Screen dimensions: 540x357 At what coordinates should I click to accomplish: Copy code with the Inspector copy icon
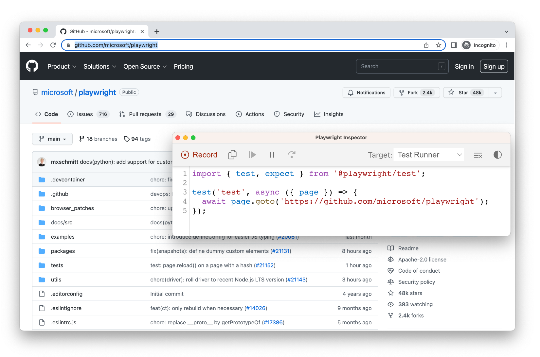click(x=232, y=155)
